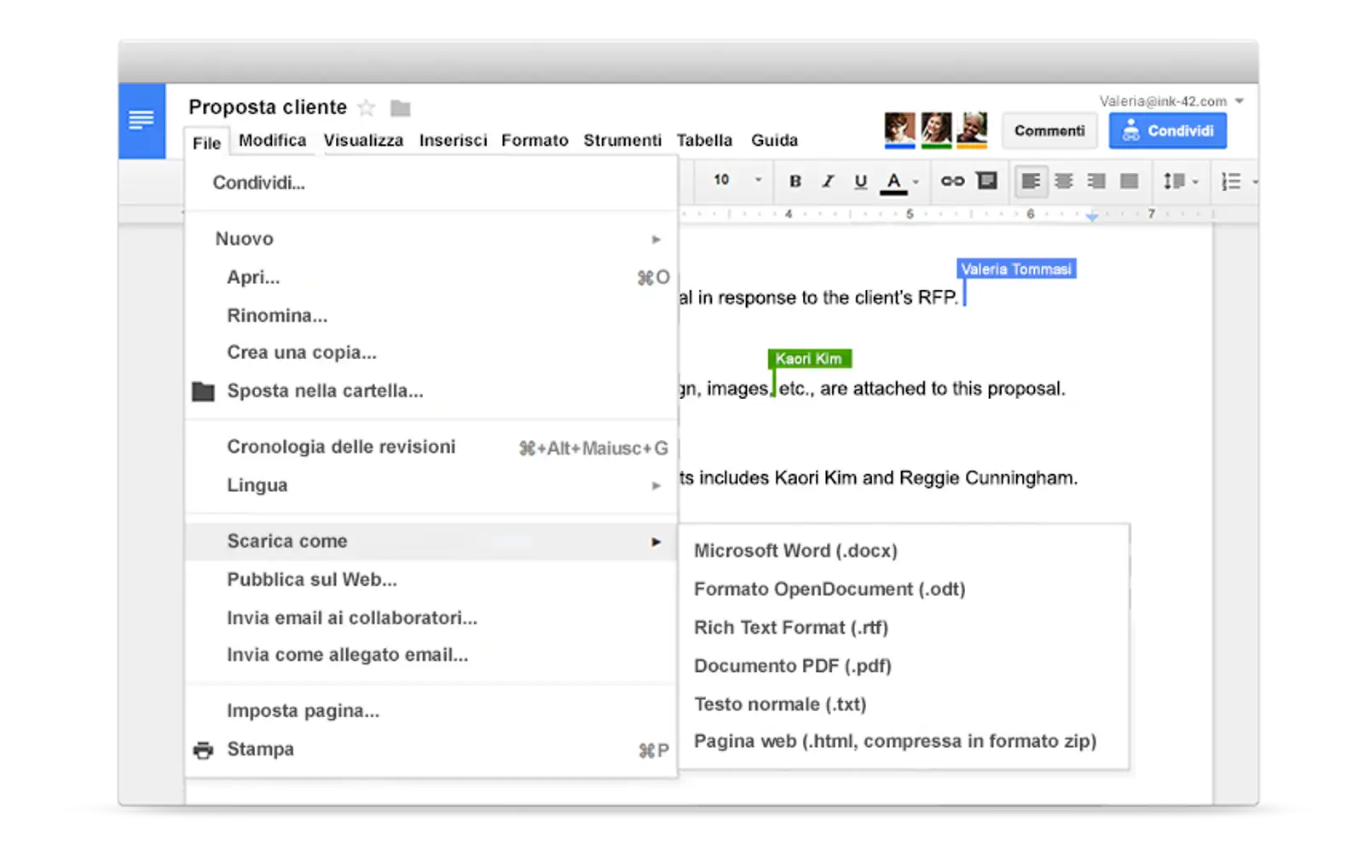Star the Proposta cliente document

[367, 107]
